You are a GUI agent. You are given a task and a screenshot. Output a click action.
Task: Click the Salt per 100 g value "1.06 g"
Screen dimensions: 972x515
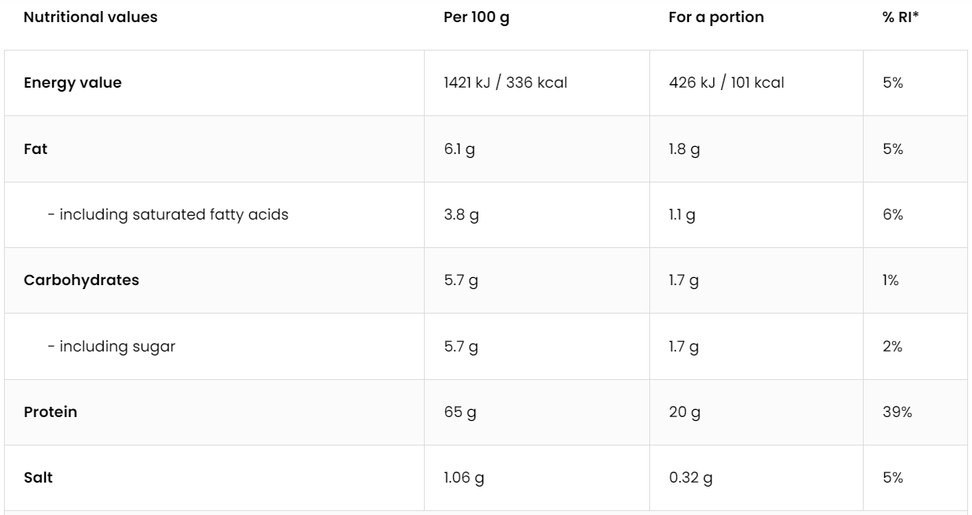(464, 478)
